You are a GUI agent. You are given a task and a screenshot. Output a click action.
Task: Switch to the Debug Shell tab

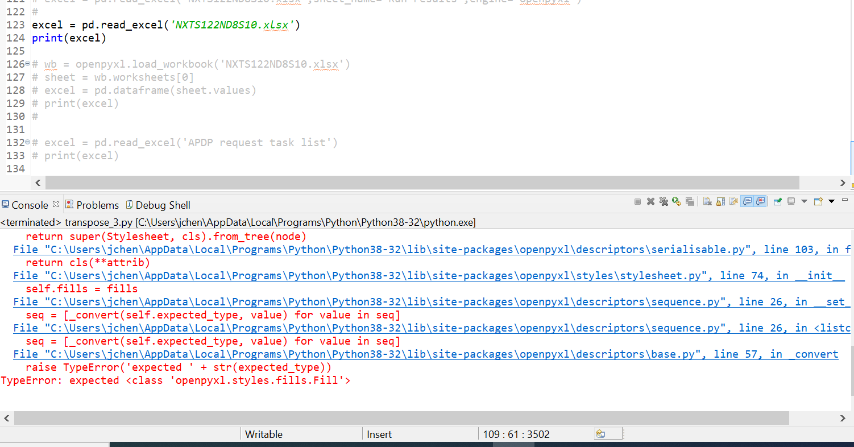coord(158,205)
